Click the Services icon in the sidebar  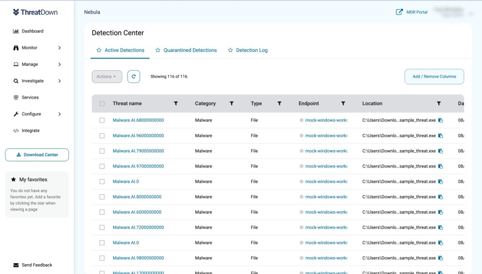click(15, 97)
